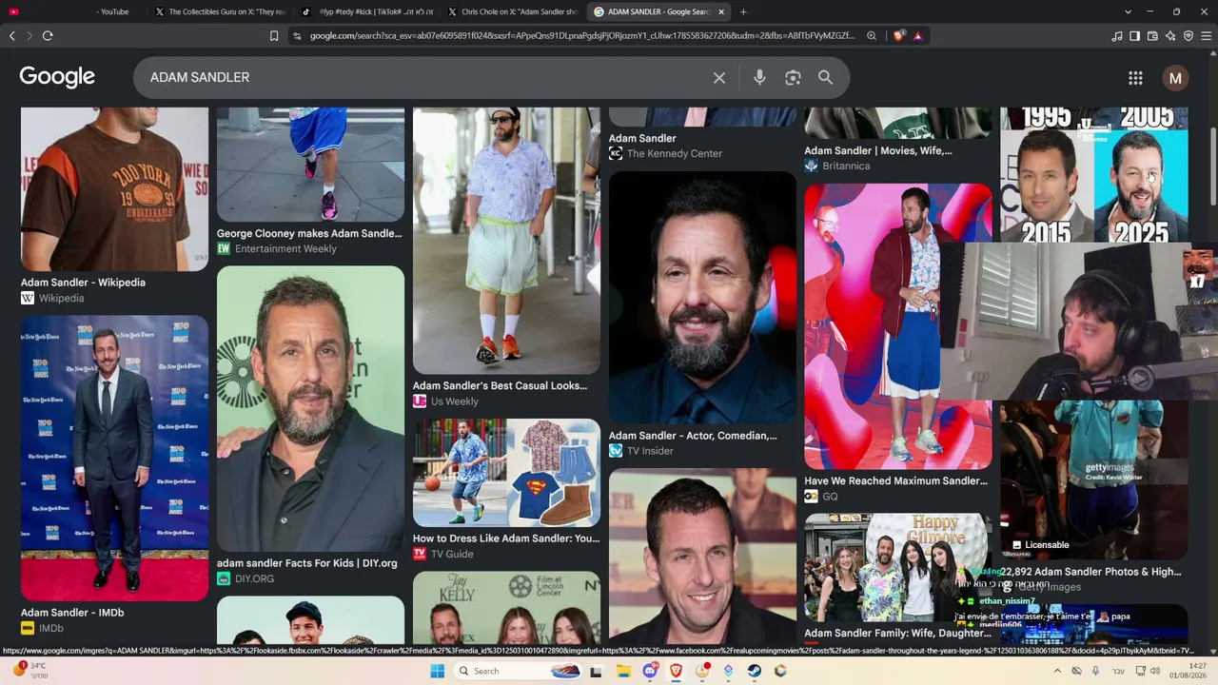1218x685 pixels.
Task: Submit search with the magnifier icon
Action: [x=826, y=78]
